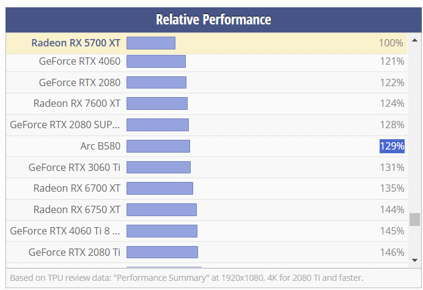Open the GeForce RTX 2080 Ti entry
This screenshot has height=290, width=423.
[x=75, y=252]
